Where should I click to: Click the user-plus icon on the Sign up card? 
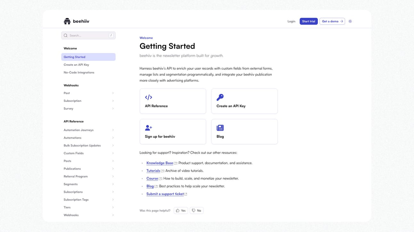click(148, 128)
